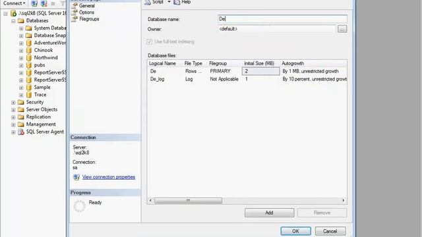The width and height of the screenshot is (422, 237).
Task: Click the Help button in dialog toolbar
Action: [182, 2]
